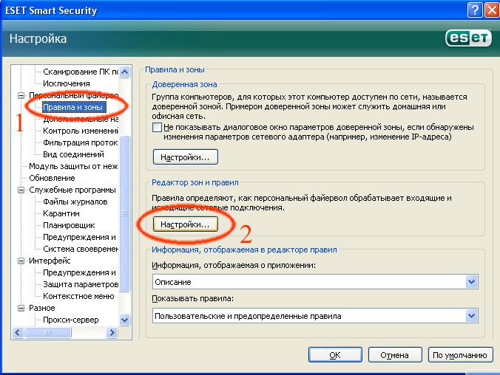Toggle 'Не показывать диалоговое окно' checkbox
Viewport: 500px width, 375px height.
click(x=157, y=127)
